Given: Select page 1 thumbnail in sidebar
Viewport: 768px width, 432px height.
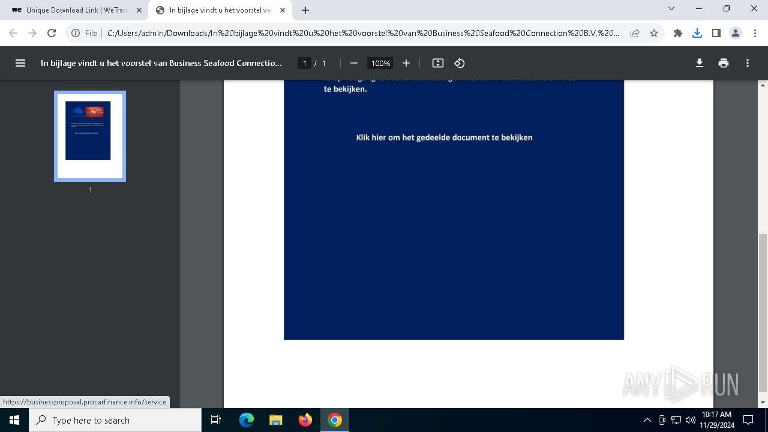Looking at the screenshot, I should 90,136.
